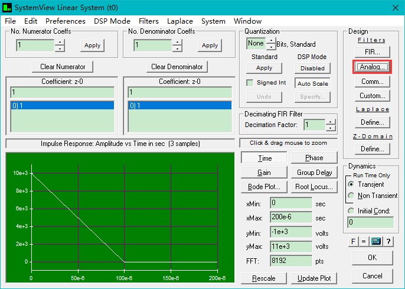Open the Analog filter design
Screen dimensions: 405x289
372,67
